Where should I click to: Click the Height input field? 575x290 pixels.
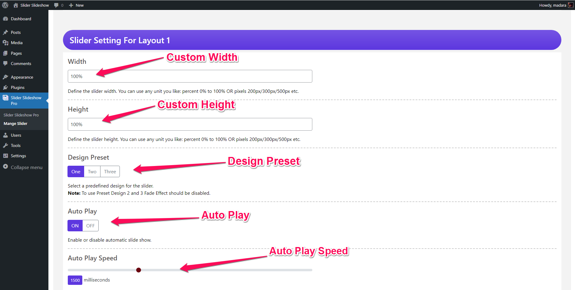190,124
